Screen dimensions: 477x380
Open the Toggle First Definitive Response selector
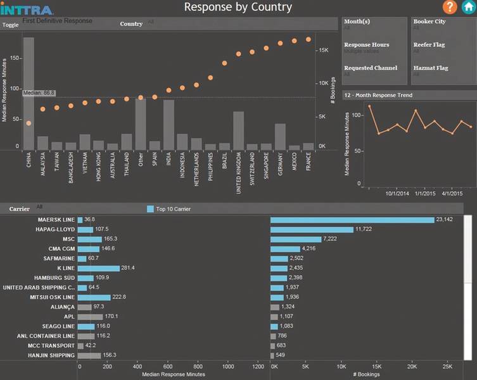tap(57, 21)
